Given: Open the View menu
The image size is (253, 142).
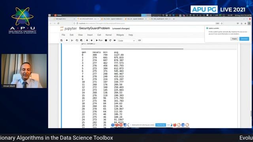Looking at the screenshot, I should coord(80,35).
